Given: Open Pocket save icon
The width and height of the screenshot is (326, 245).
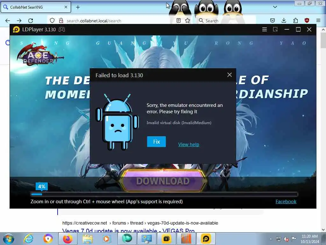Looking at the screenshot, I should point(273,20).
